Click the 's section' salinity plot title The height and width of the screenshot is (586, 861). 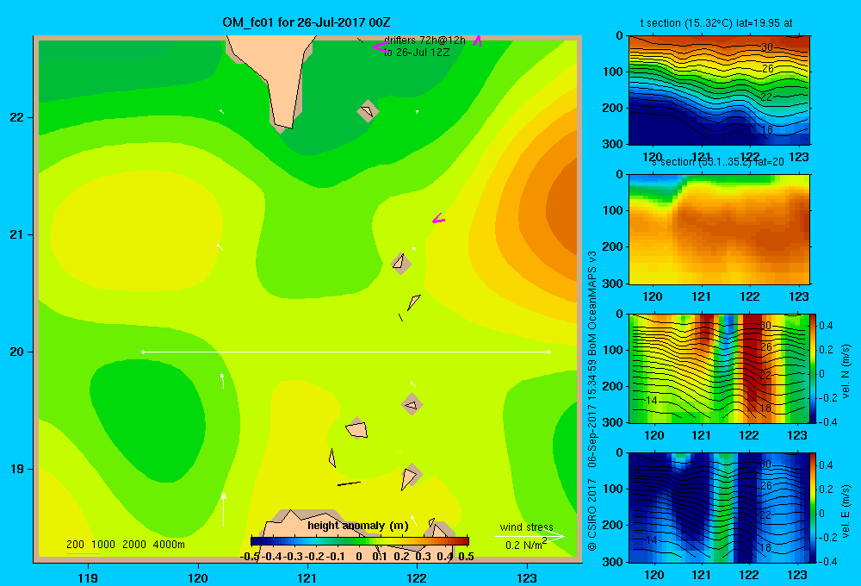718,162
